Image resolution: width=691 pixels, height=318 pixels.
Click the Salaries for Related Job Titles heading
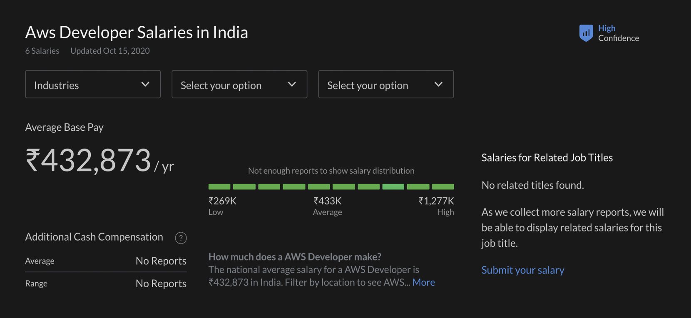click(547, 158)
